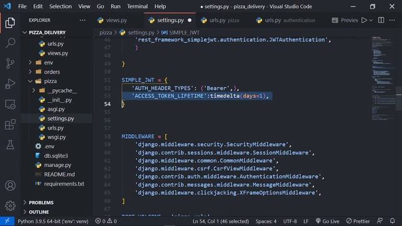The height and width of the screenshot is (226, 402).
Task: Open the File menu
Action: click(x=23, y=6)
